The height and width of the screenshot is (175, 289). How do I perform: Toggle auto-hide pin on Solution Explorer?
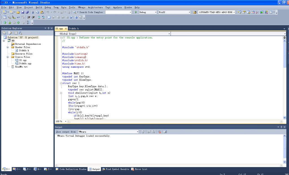[x=48, y=28]
